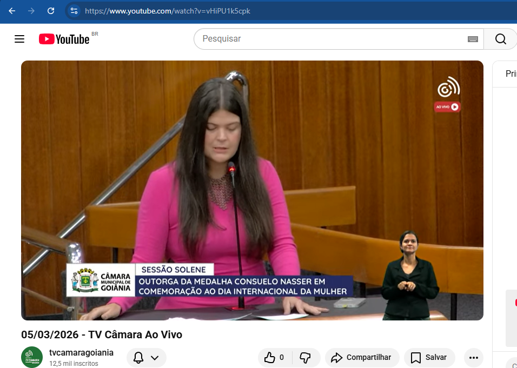Click the magnifying glass search button

[x=500, y=39]
